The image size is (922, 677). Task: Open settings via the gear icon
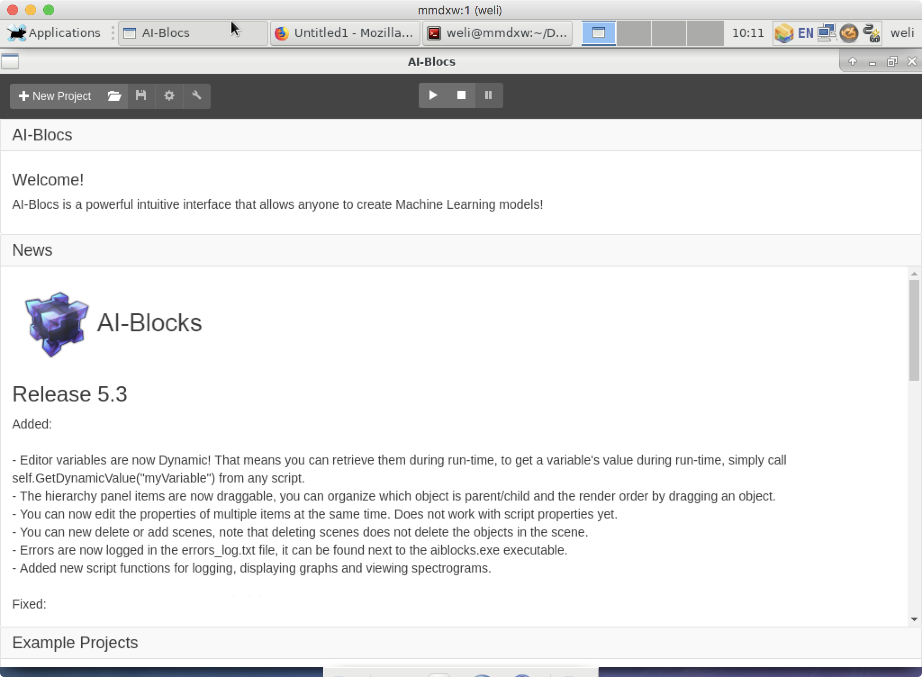pyautogui.click(x=169, y=95)
